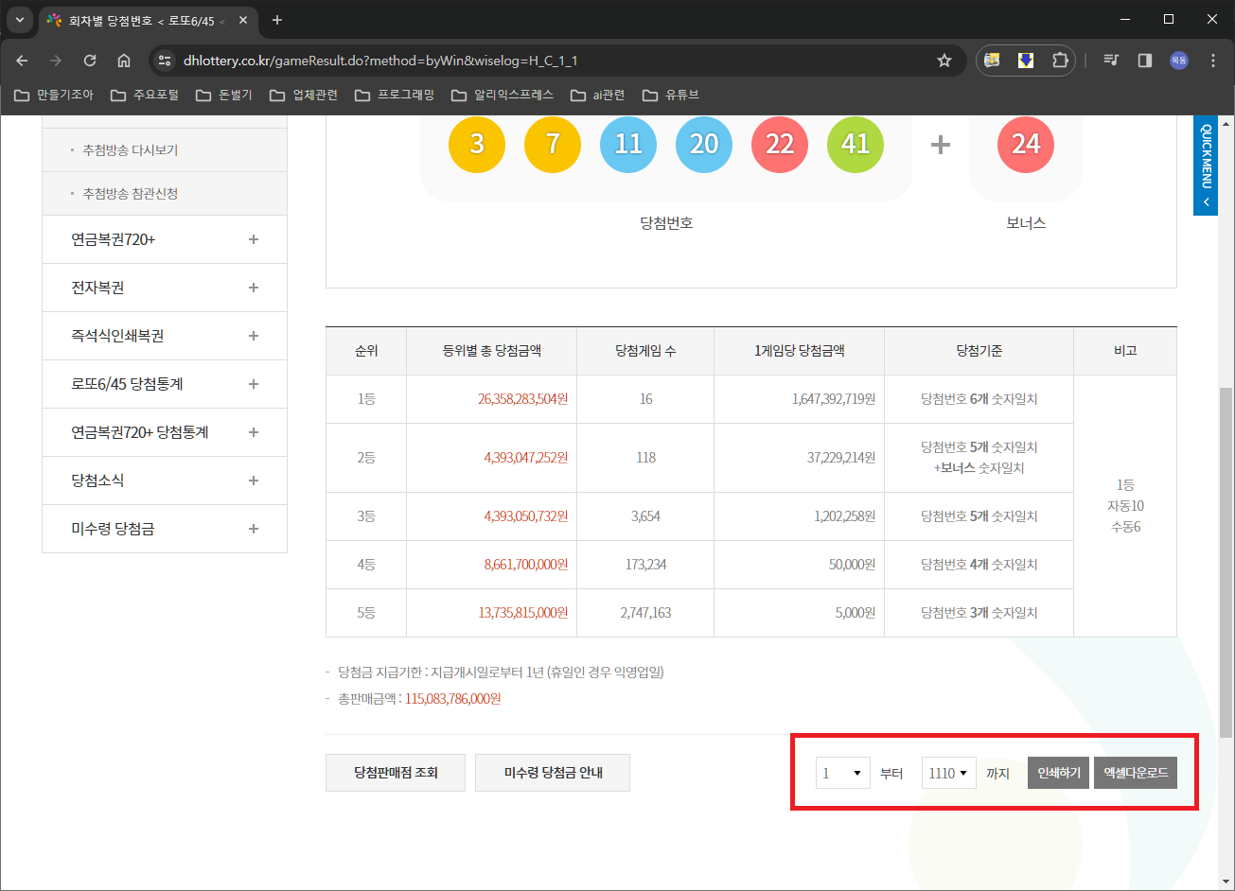This screenshot has height=891, width=1235.
Task: Click the 당첨판매점 조회 button
Action: click(397, 773)
